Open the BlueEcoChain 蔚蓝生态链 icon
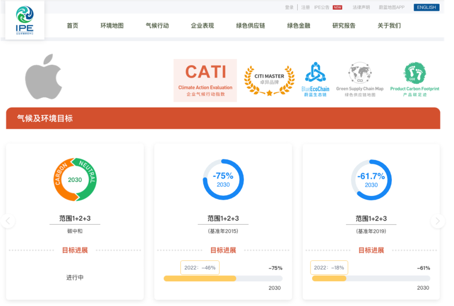Viewport: 454px width, 306px height. click(315, 79)
